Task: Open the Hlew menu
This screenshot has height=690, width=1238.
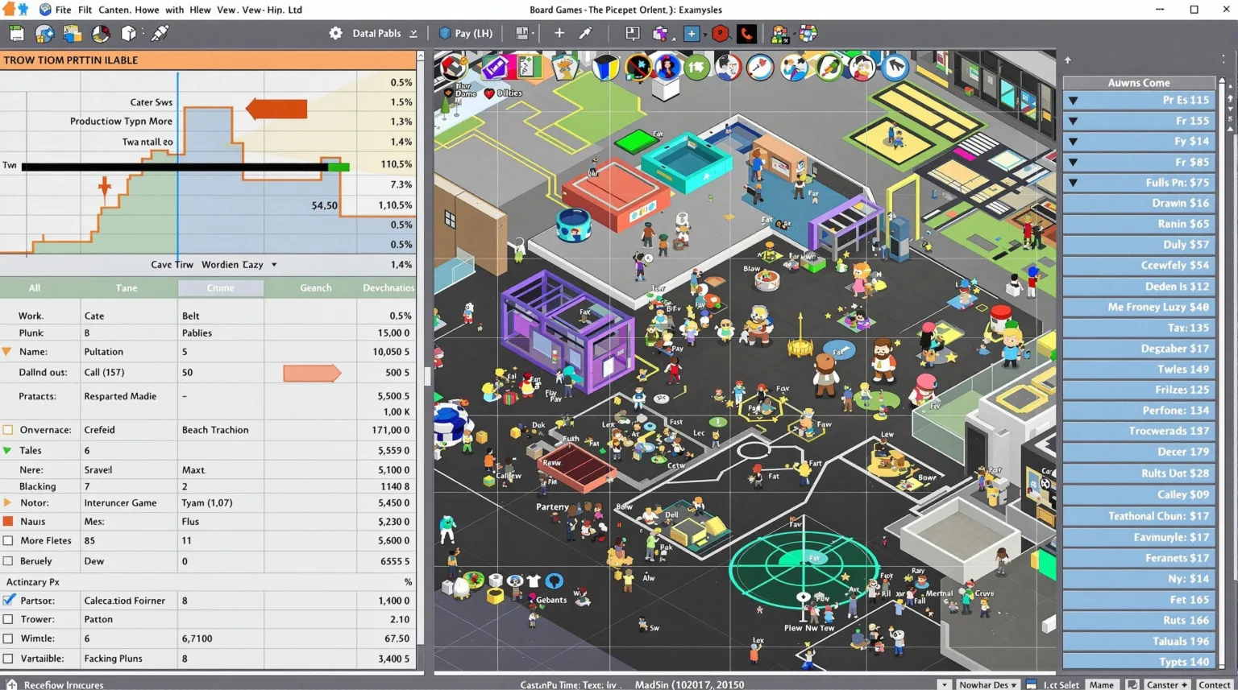Action: pyautogui.click(x=201, y=10)
